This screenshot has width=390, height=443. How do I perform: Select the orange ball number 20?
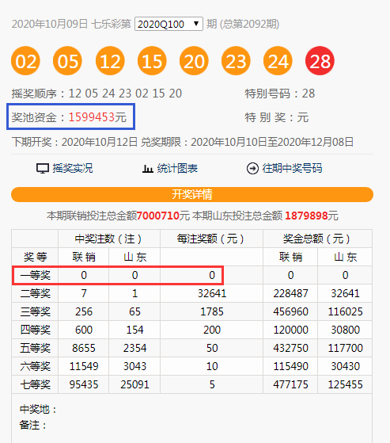pos(194,61)
